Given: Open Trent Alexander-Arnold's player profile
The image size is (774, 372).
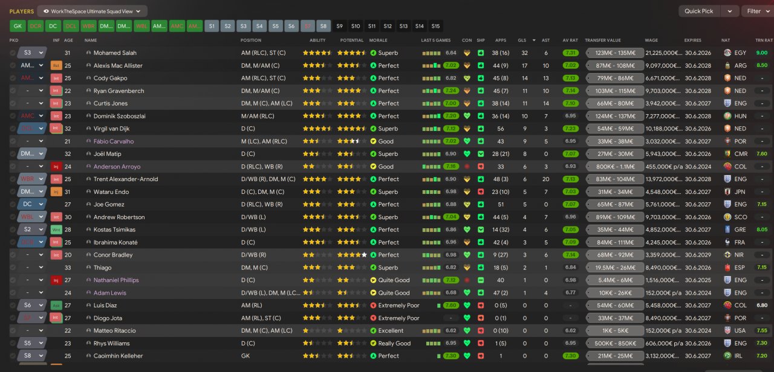Looking at the screenshot, I should (126, 179).
